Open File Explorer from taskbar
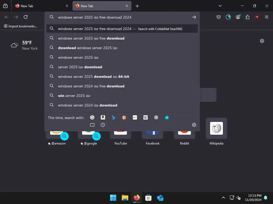The width and height of the screenshot is (273, 204). (x=125, y=198)
